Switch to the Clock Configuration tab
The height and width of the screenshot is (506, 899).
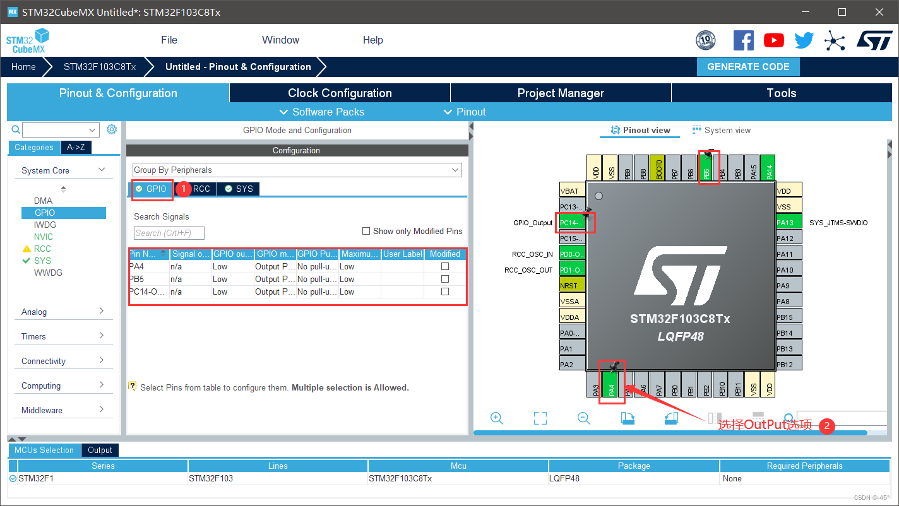[340, 93]
